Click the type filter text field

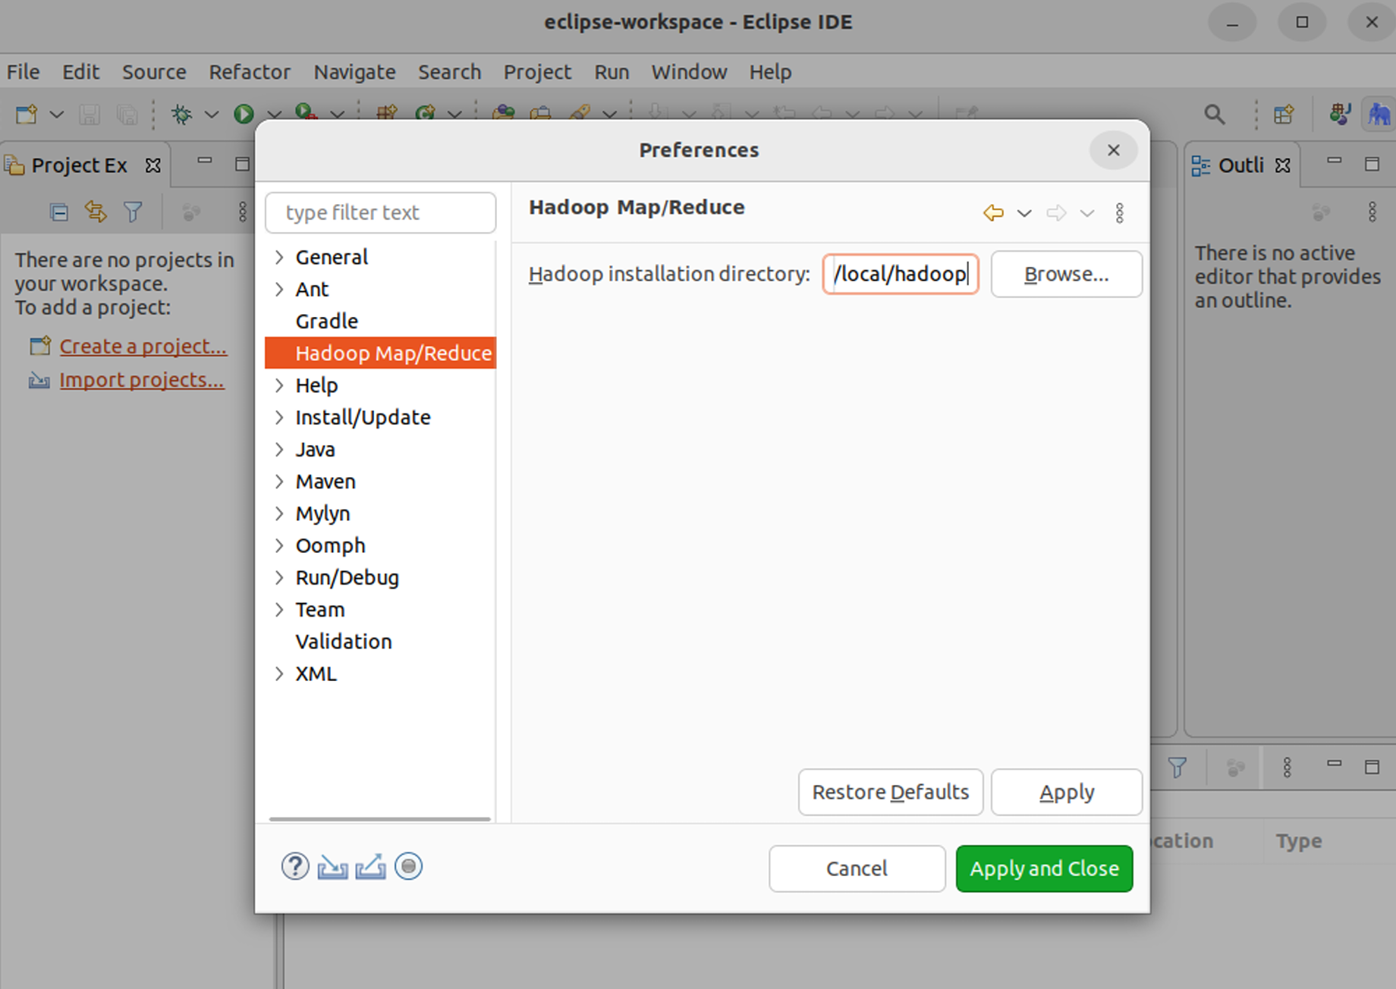click(x=381, y=212)
